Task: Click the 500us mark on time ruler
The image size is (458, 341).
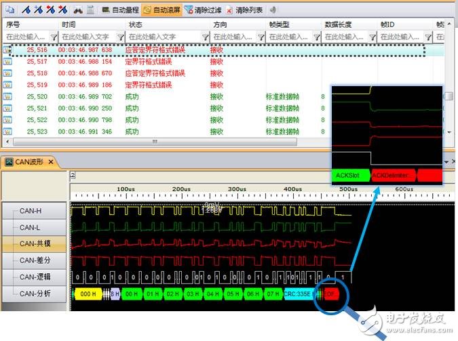Action: (347, 190)
